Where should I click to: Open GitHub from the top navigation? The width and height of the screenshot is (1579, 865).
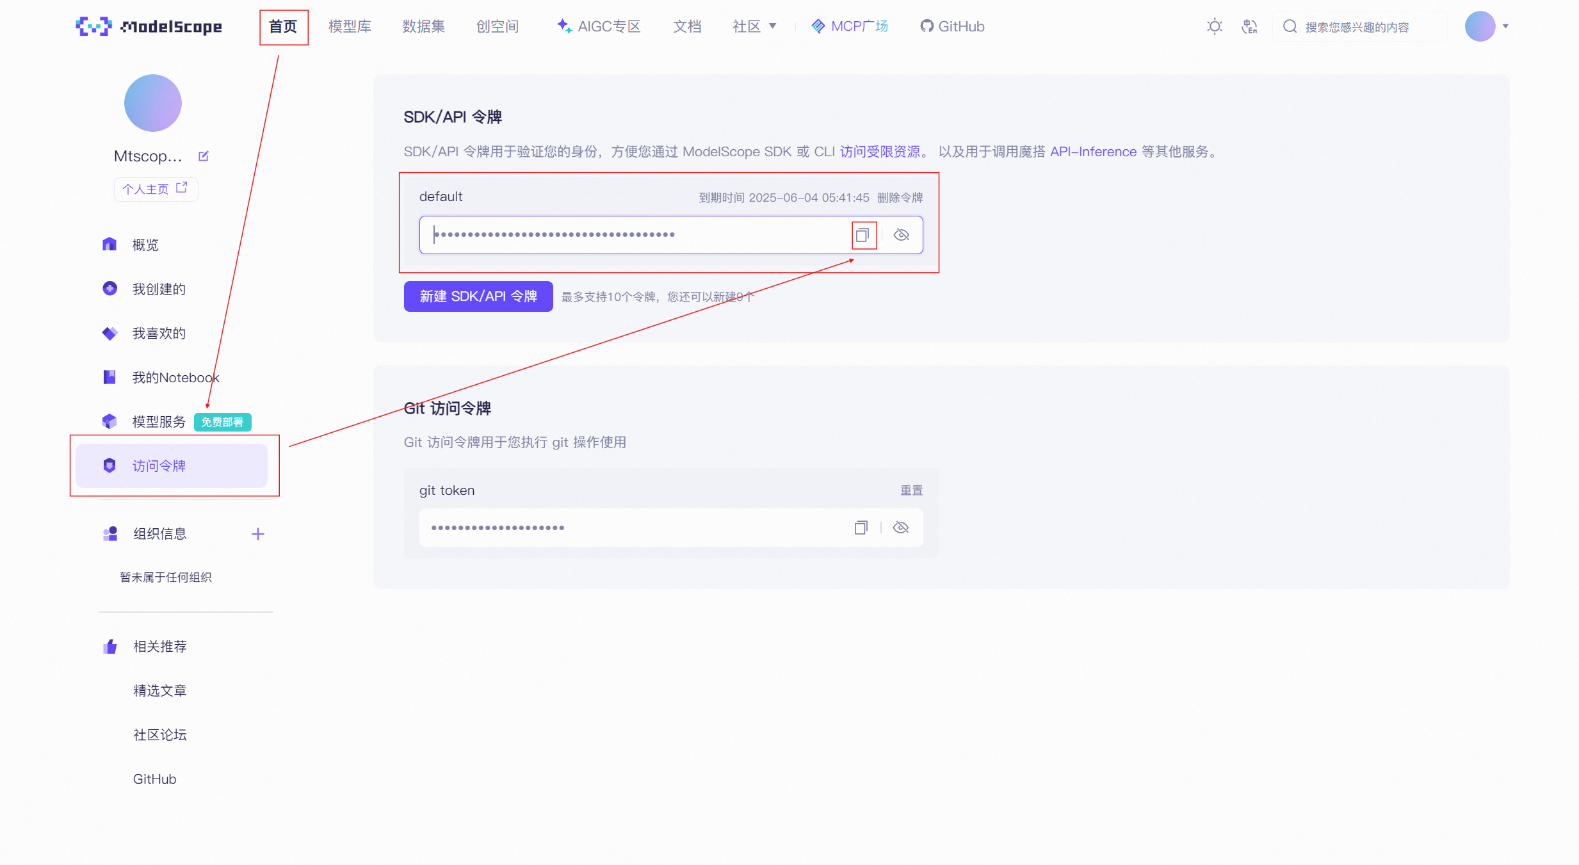tap(952, 26)
